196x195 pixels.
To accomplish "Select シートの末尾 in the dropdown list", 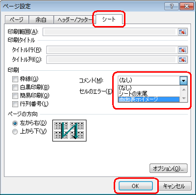I will point(148,94).
